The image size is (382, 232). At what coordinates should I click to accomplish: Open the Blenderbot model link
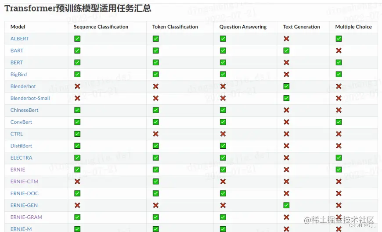(x=23, y=86)
